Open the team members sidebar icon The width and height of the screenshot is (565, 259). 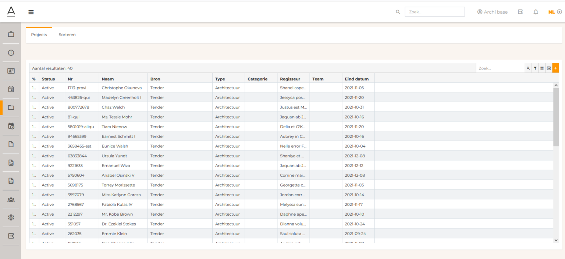[11, 199]
